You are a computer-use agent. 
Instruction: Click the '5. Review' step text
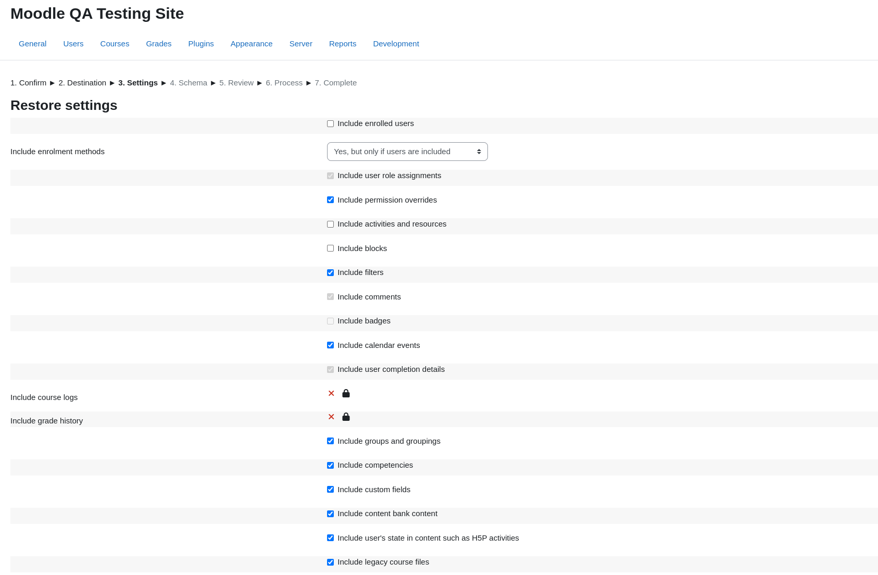pos(236,83)
